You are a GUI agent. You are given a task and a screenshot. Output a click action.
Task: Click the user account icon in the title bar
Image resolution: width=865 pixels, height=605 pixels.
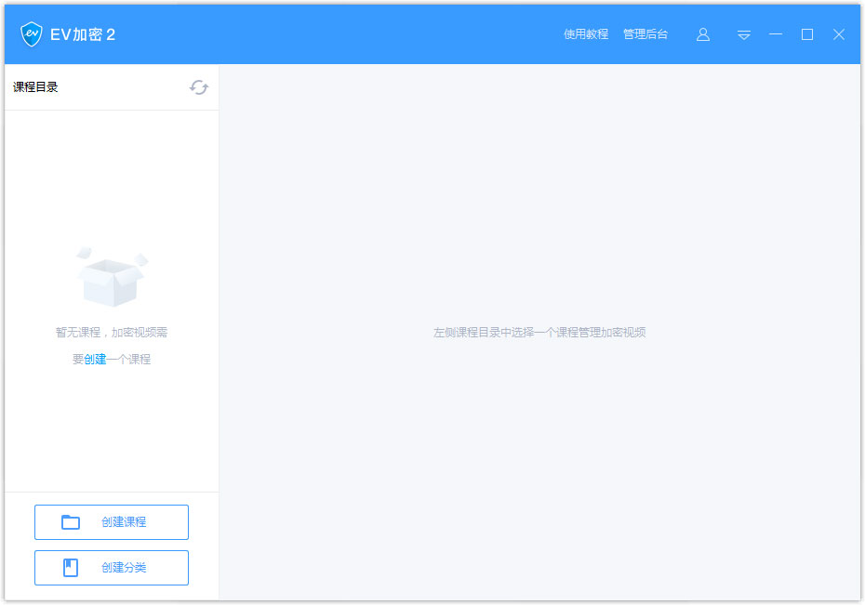[x=703, y=34]
